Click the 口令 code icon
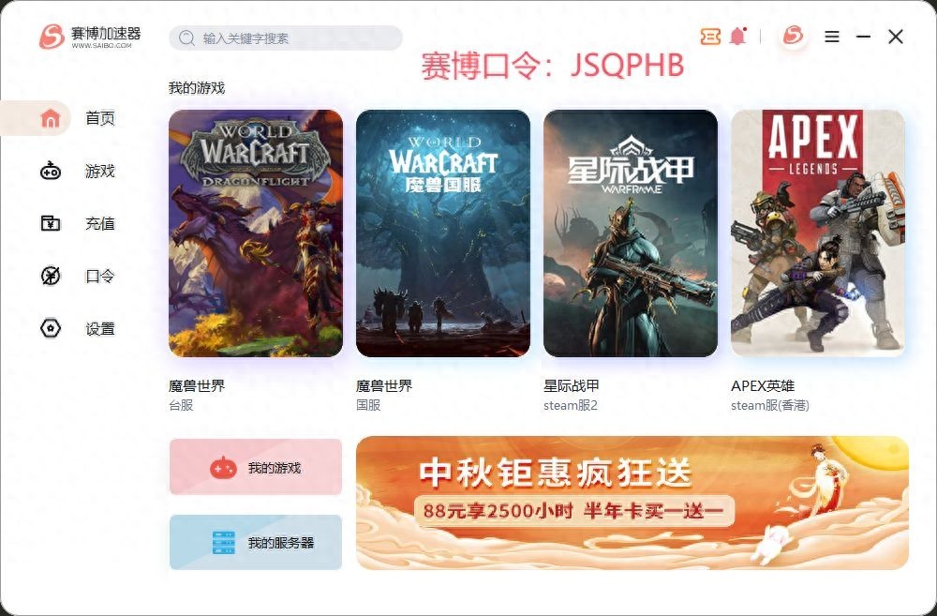The width and height of the screenshot is (937, 616). [51, 276]
